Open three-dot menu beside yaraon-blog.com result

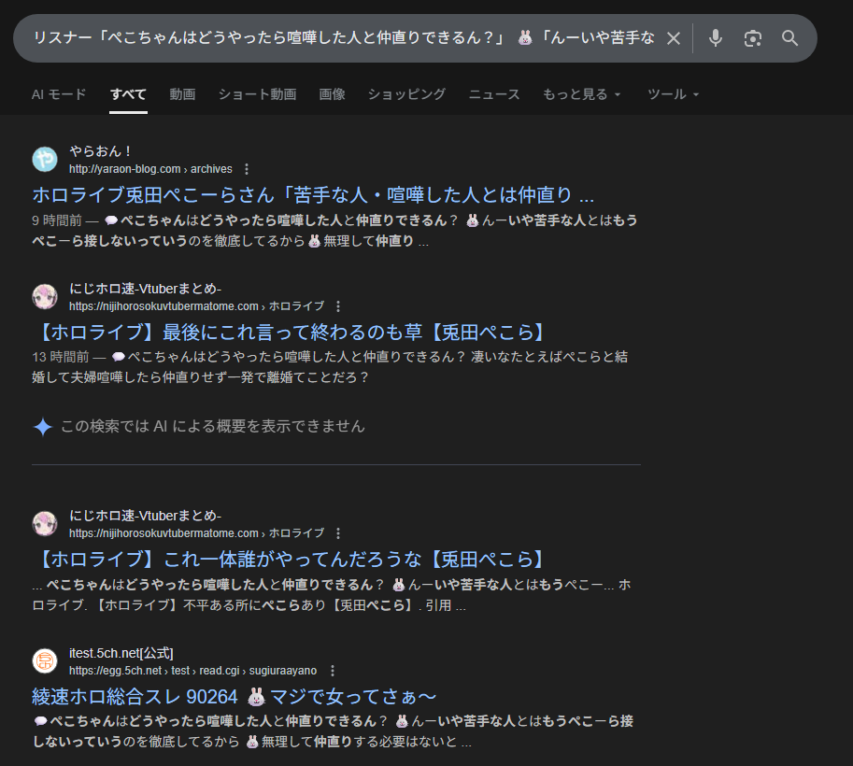tap(247, 169)
